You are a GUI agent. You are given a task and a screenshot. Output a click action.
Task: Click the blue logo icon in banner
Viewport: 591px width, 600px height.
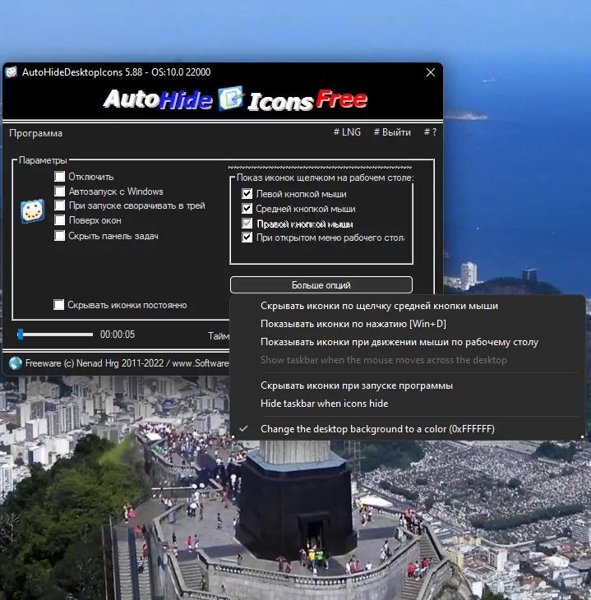(x=230, y=99)
